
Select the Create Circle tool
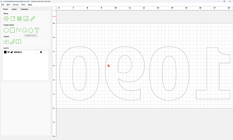(6, 30)
